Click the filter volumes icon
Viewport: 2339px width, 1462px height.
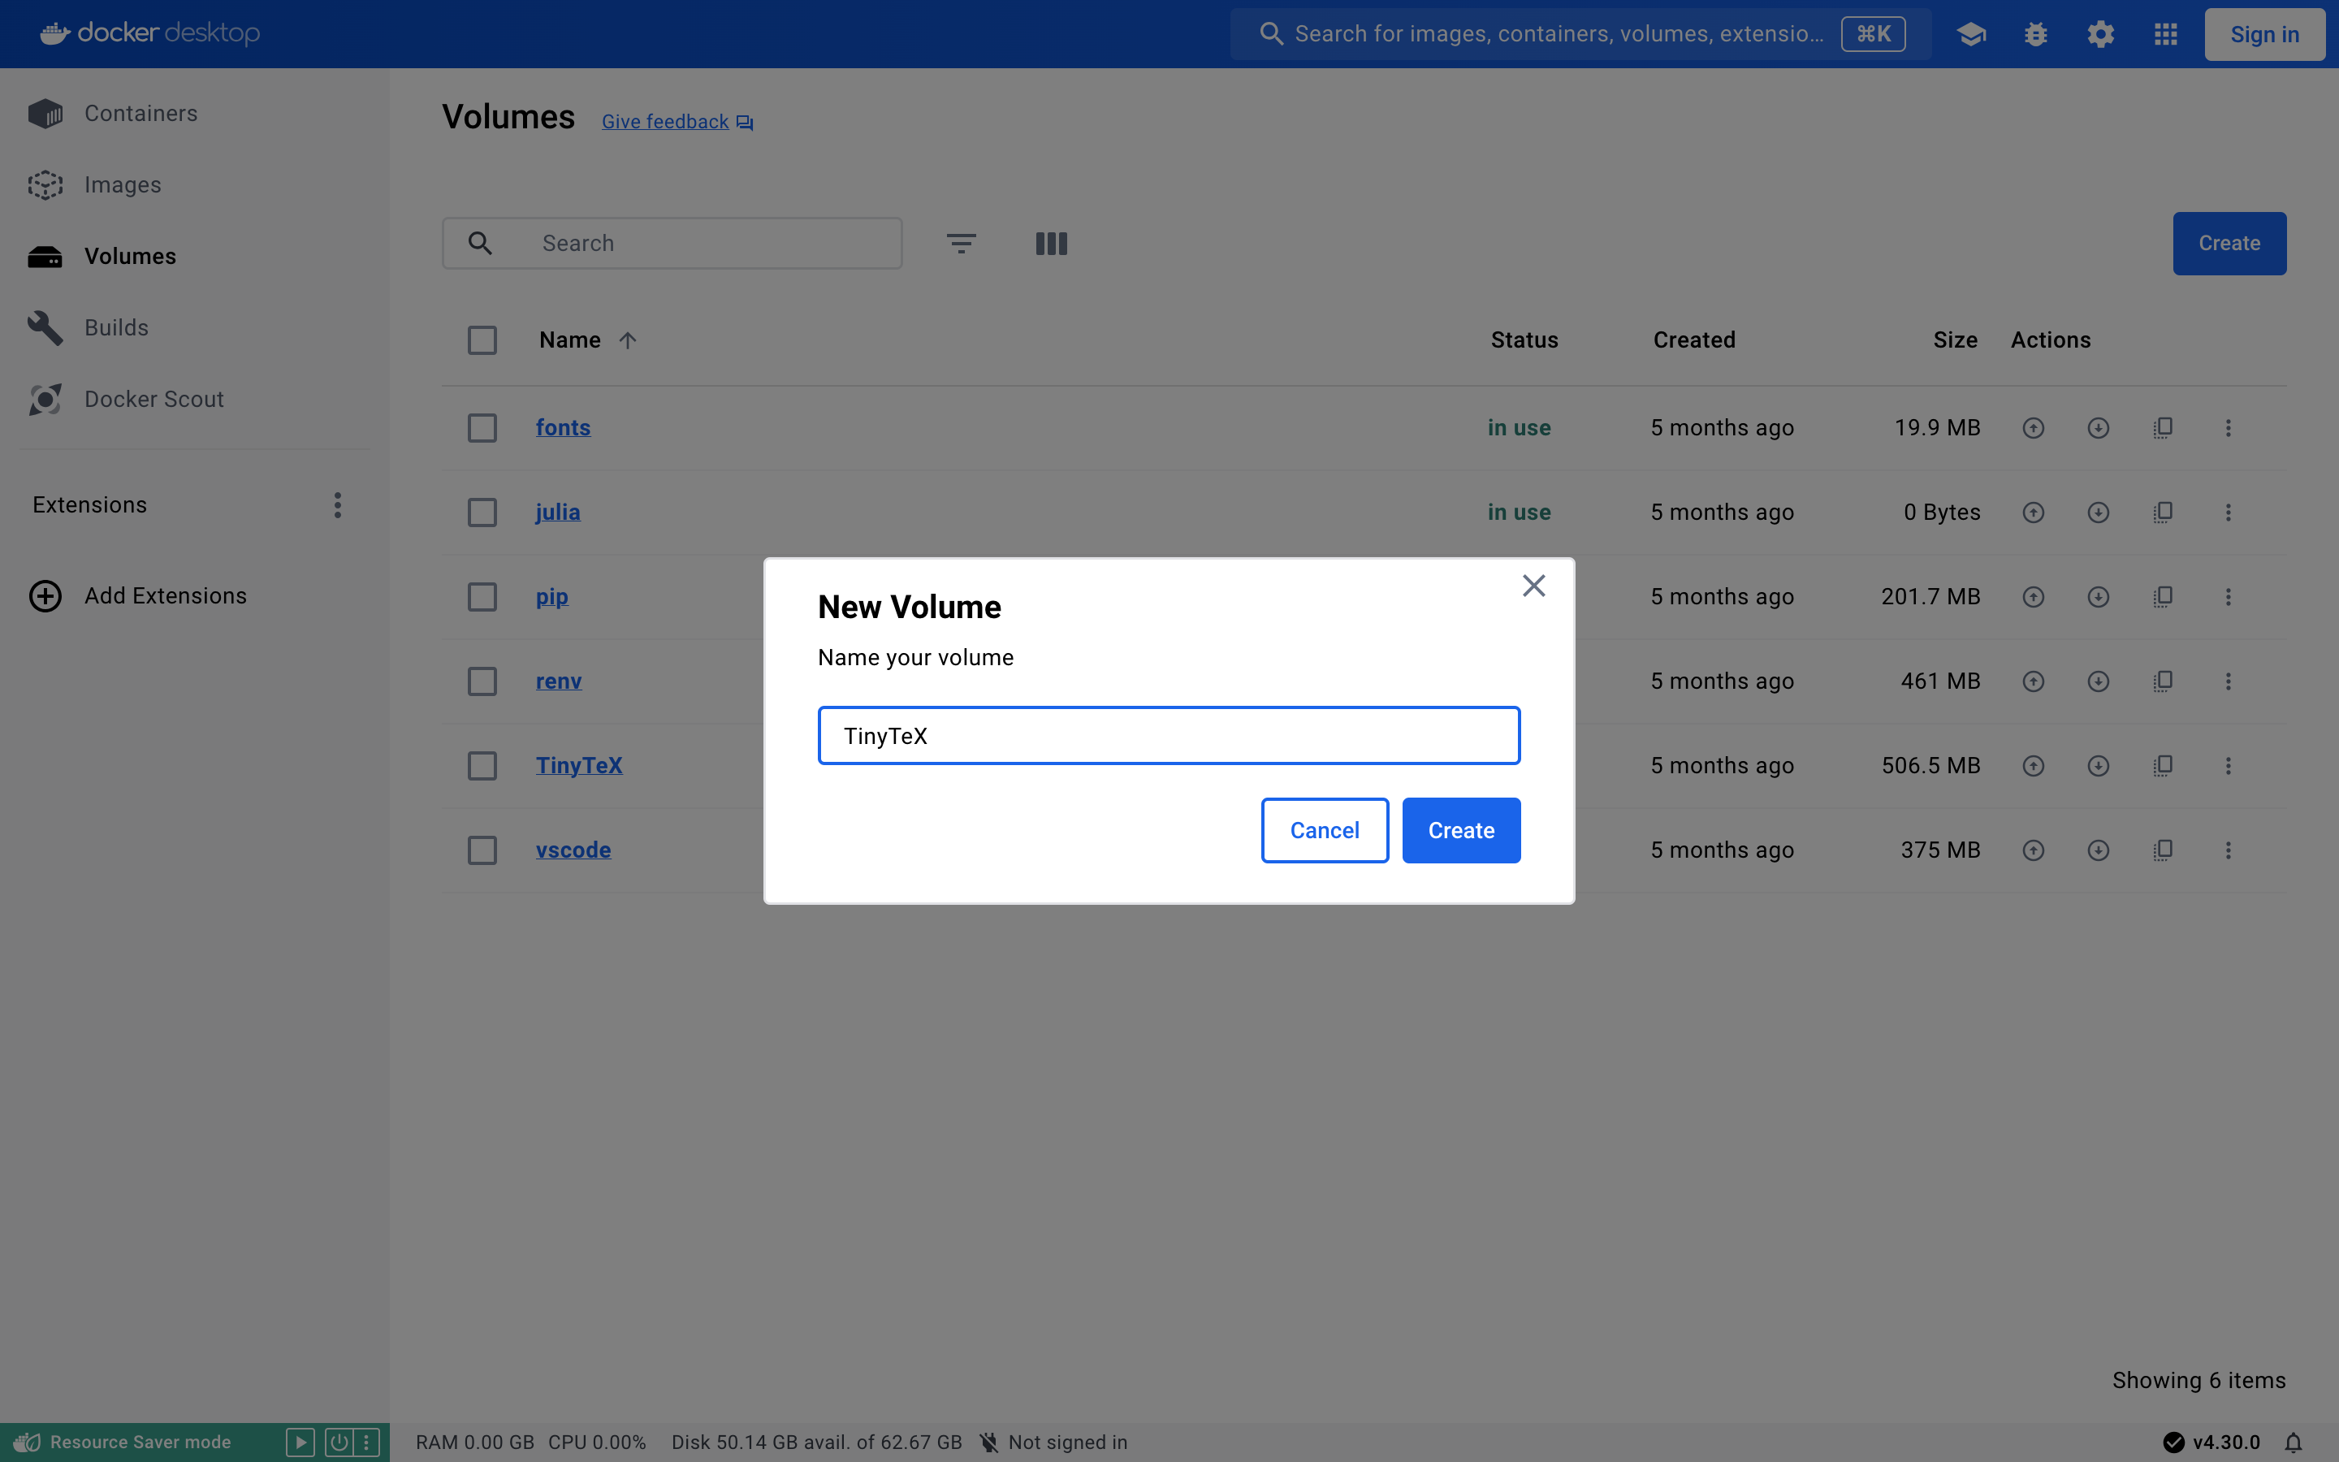[961, 244]
